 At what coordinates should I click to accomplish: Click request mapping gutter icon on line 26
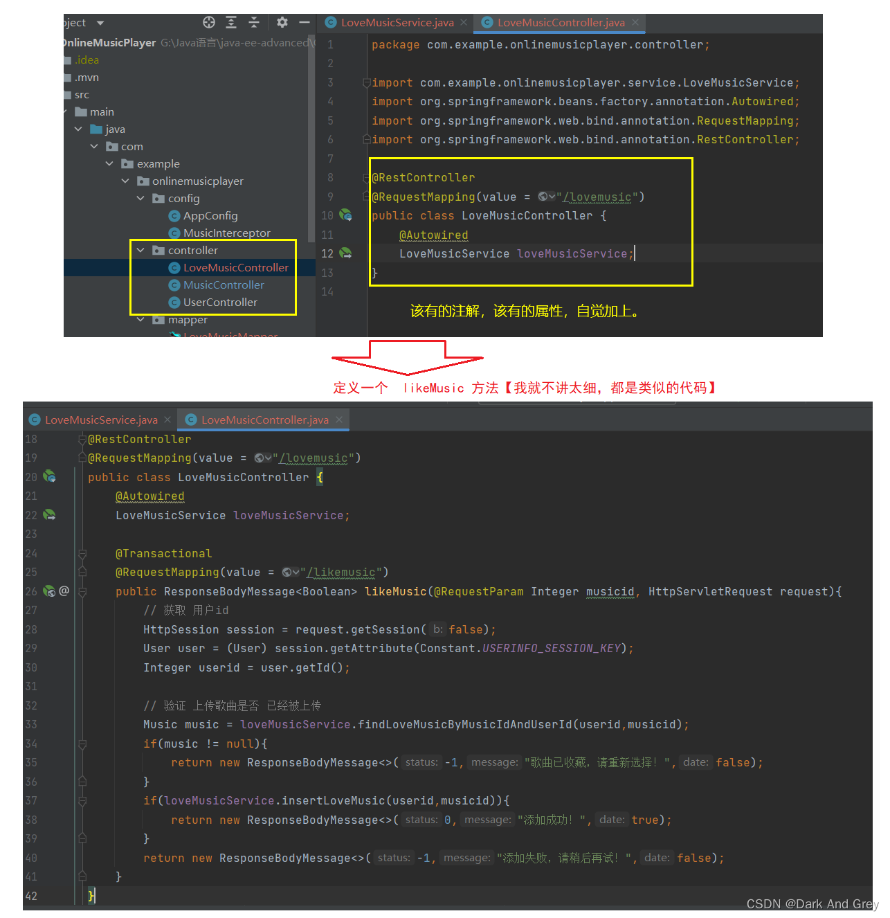49,591
